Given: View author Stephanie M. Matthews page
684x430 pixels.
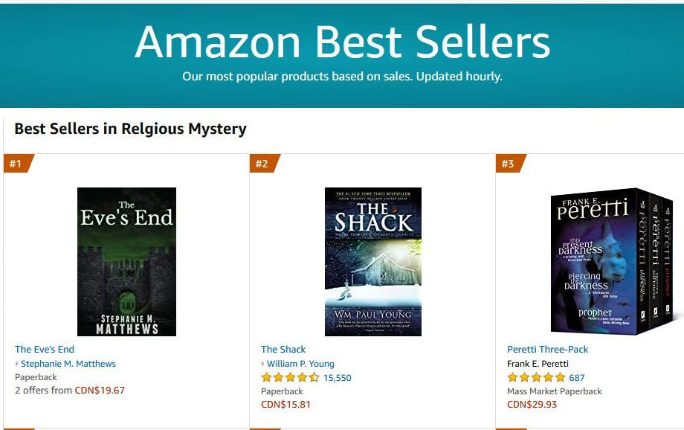Looking at the screenshot, I should click(68, 364).
